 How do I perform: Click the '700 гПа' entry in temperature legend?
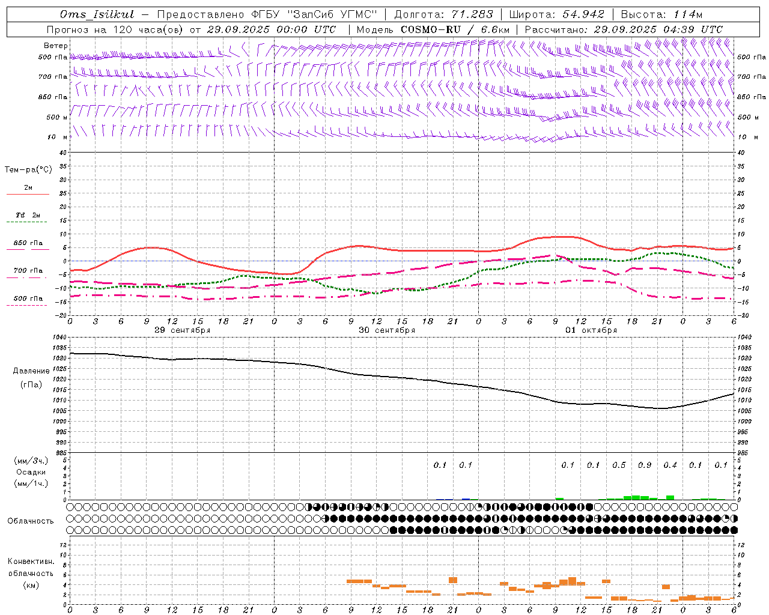point(28,271)
